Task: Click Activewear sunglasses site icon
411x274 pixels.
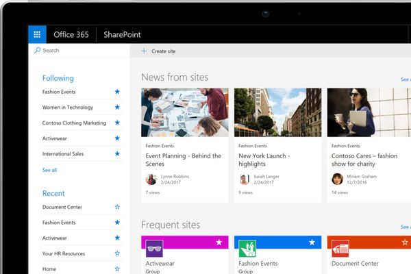Action: pos(154,249)
